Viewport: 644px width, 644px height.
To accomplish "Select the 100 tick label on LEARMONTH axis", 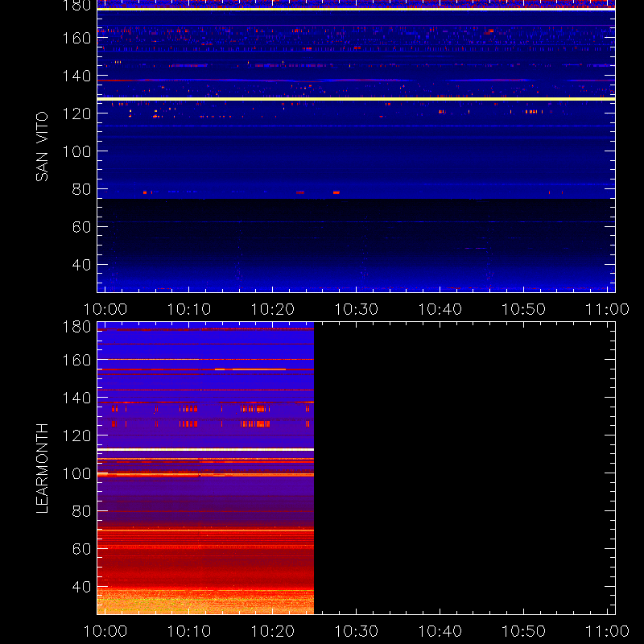I will [76, 473].
